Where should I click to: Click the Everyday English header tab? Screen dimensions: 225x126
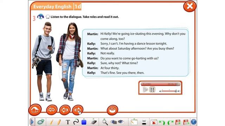click(x=52, y=7)
